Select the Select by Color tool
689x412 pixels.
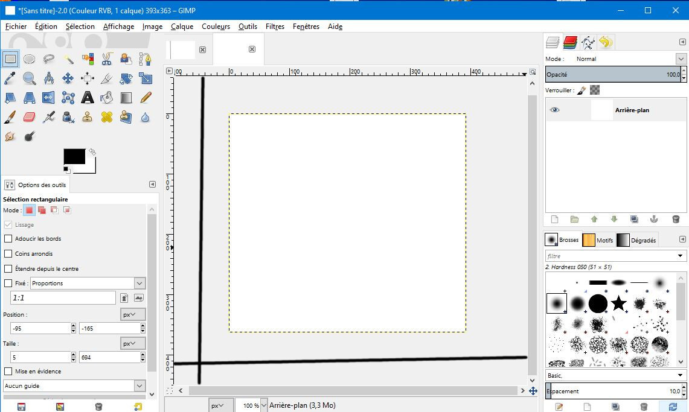pyautogui.click(x=88, y=59)
